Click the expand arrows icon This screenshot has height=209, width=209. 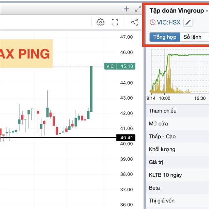pos(138,9)
